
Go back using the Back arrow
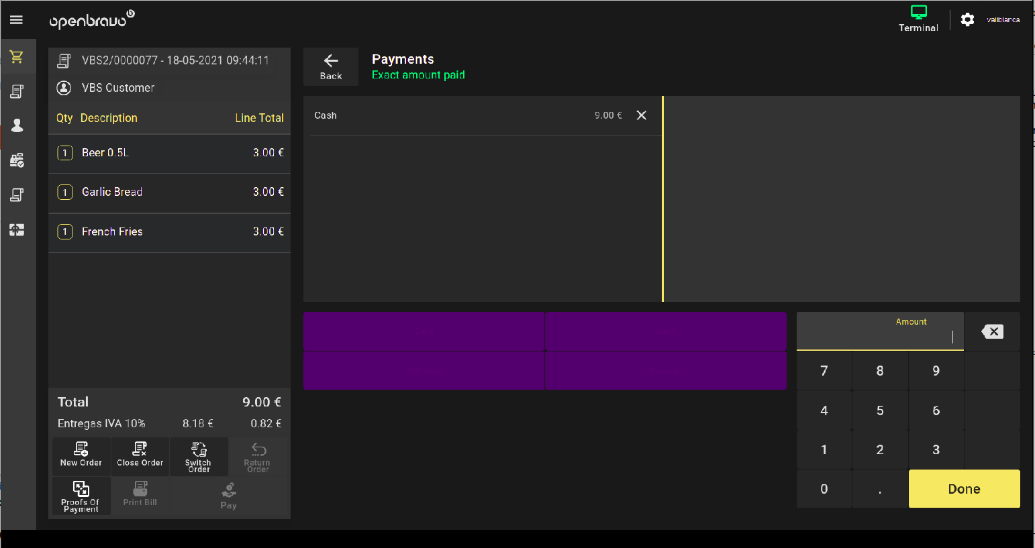(330, 66)
